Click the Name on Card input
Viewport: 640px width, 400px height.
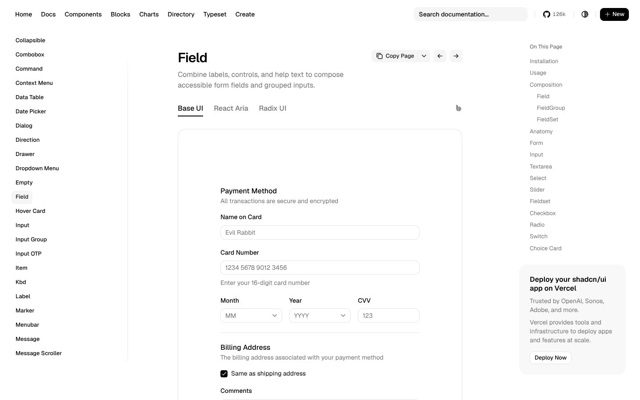[320, 232]
